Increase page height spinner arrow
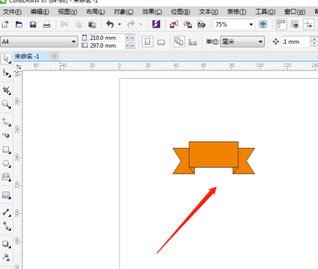The height and width of the screenshot is (269, 318). pos(132,46)
